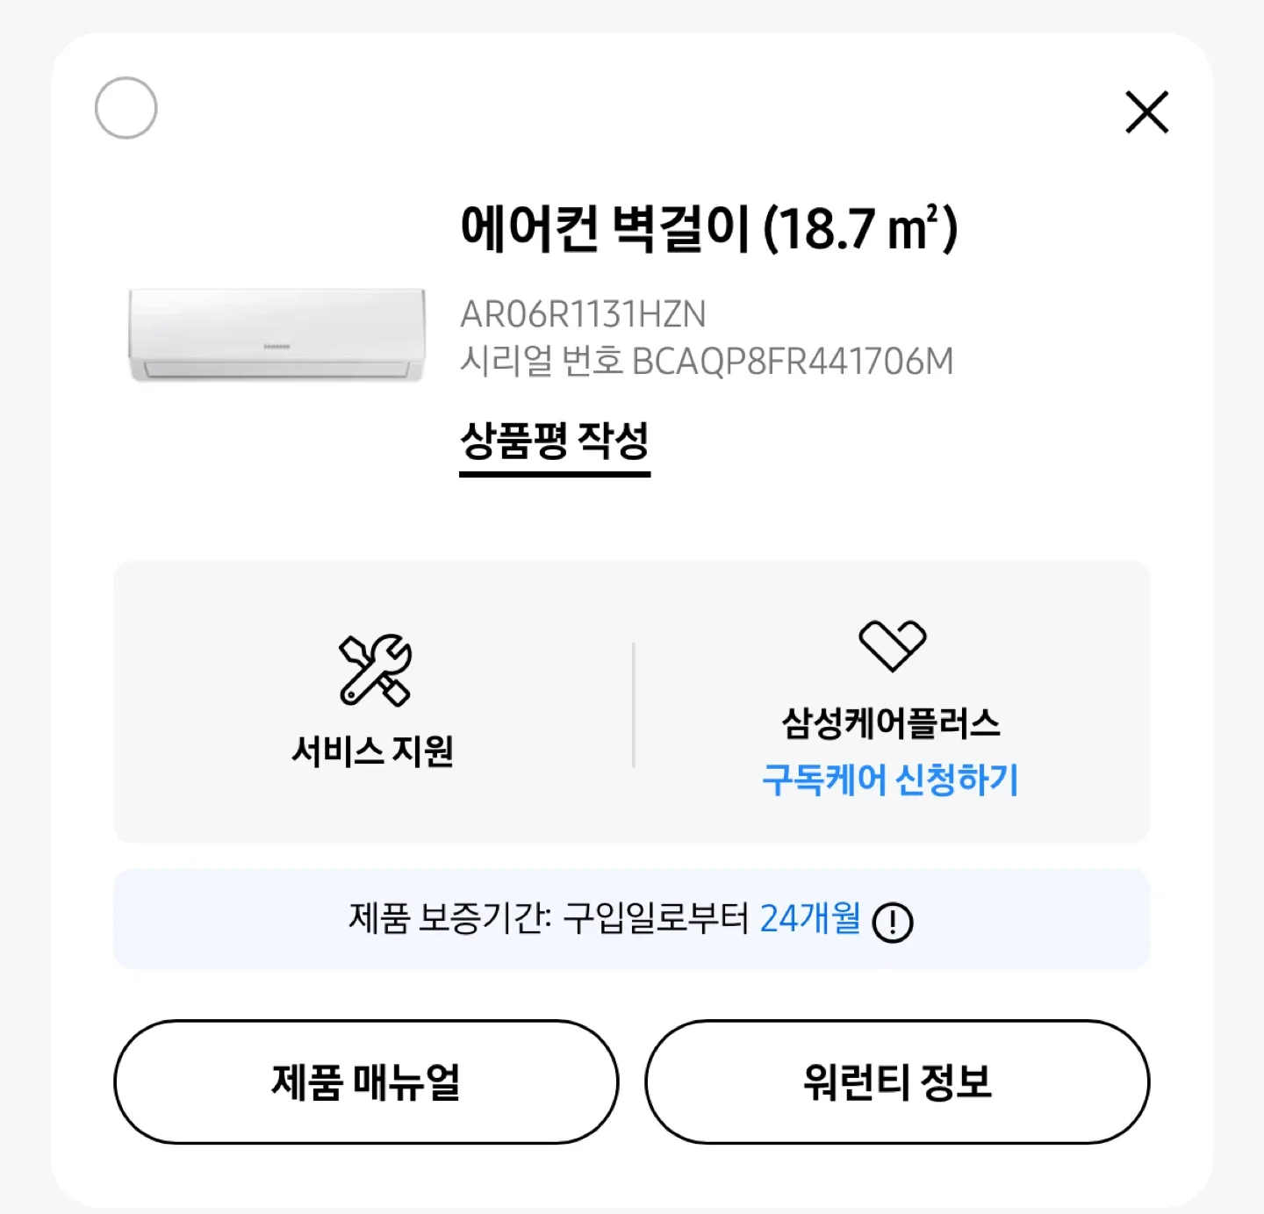Click the warranty info exclamation icon

(x=893, y=923)
